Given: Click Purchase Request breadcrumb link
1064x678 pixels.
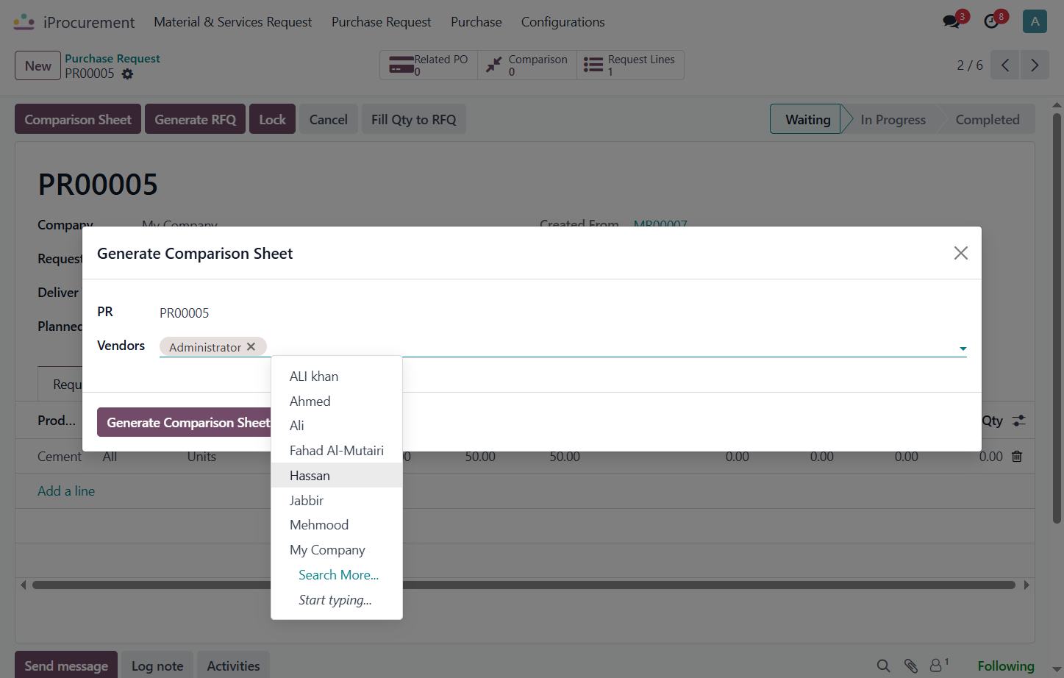Looking at the screenshot, I should pyautogui.click(x=112, y=58).
